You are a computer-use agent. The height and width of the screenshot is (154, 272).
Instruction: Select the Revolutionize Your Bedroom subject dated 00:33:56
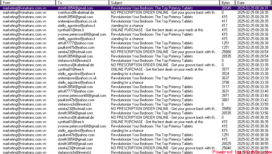tap(152, 113)
